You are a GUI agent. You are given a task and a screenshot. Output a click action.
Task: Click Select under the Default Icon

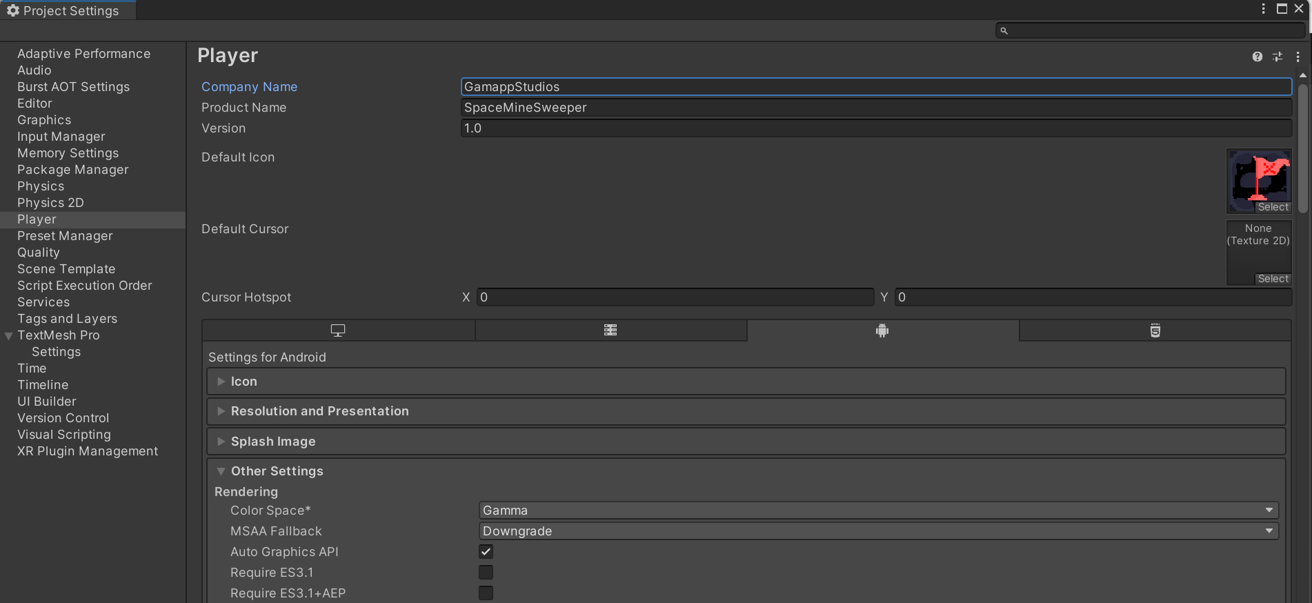1273,207
